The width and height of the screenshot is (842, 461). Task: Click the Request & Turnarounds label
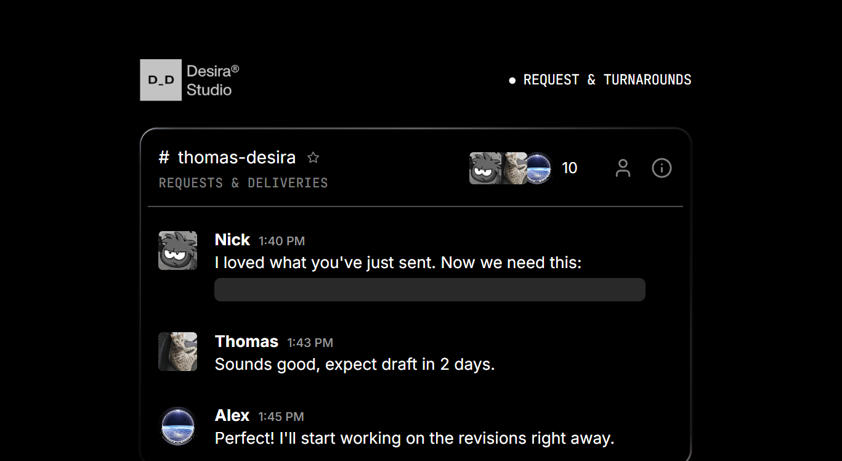[606, 80]
